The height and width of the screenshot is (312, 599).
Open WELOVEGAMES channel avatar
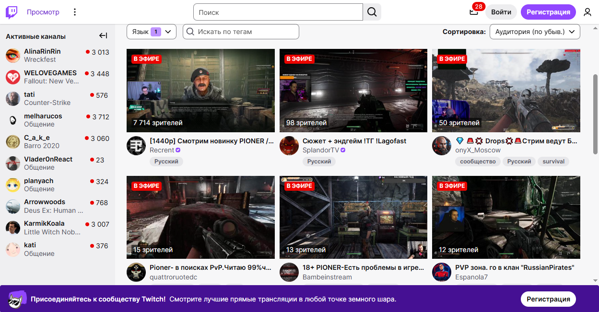[x=13, y=77]
